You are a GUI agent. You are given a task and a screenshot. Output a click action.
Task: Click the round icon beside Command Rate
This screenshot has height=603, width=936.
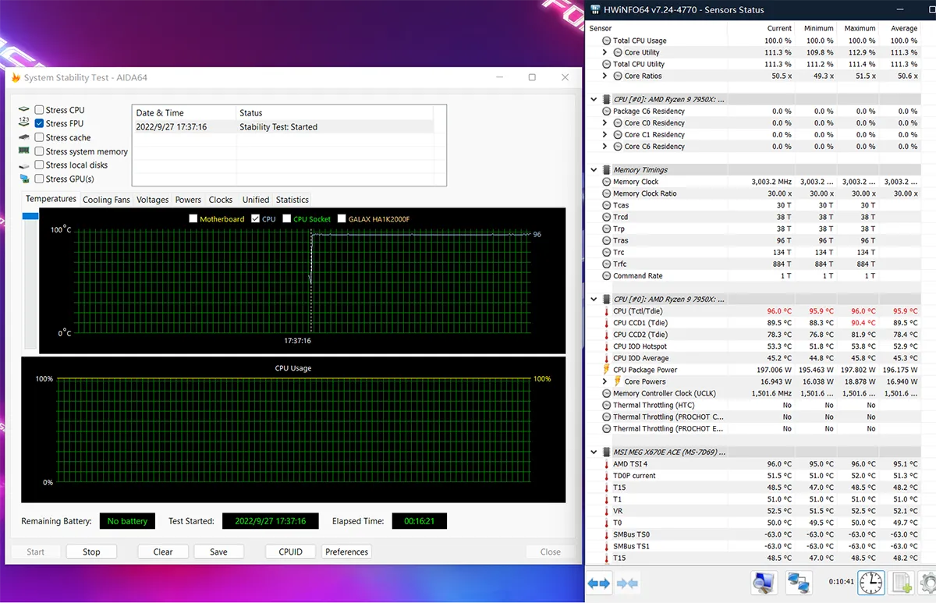[606, 276]
